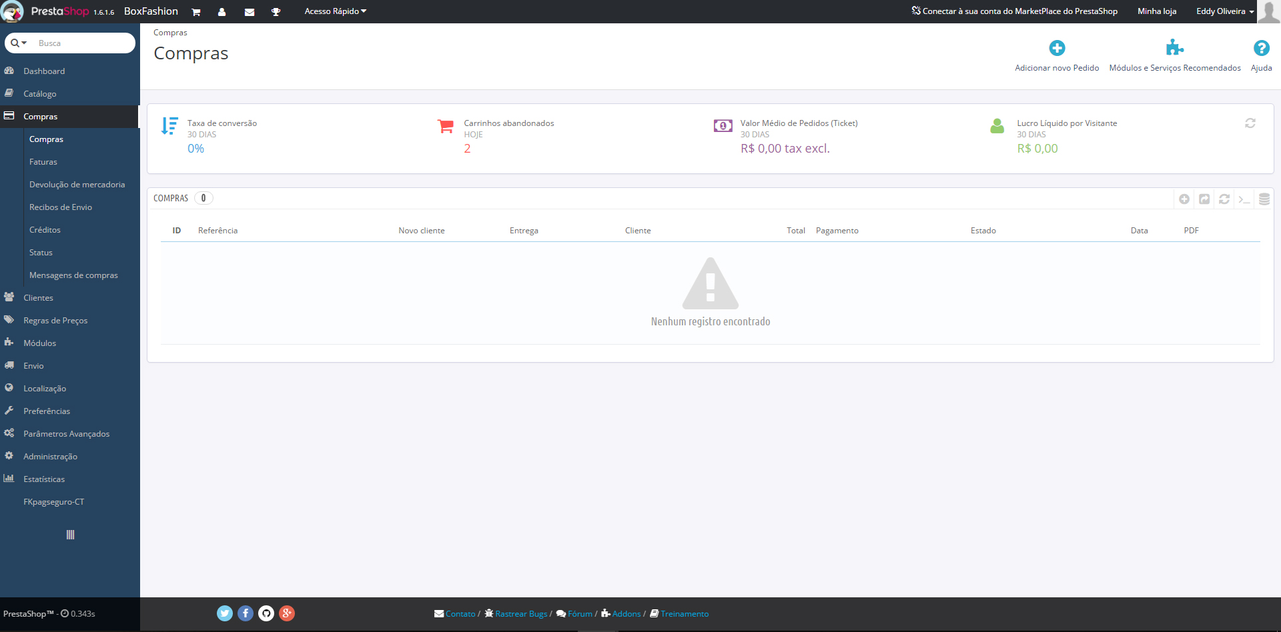Sort by Data column header

1139,231
